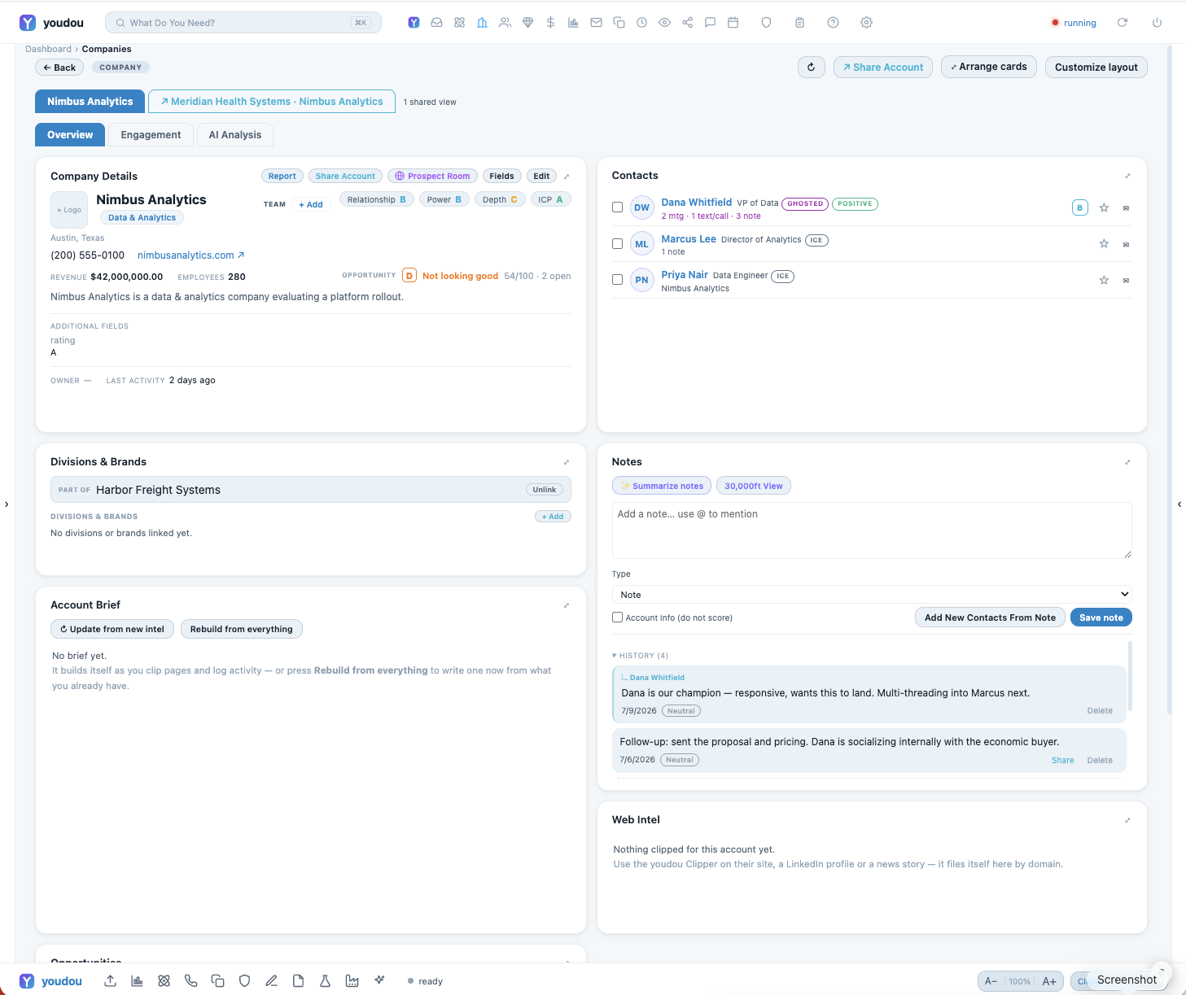1186x995 pixels.
Task: Click the power icon in header
Action: point(1157,23)
